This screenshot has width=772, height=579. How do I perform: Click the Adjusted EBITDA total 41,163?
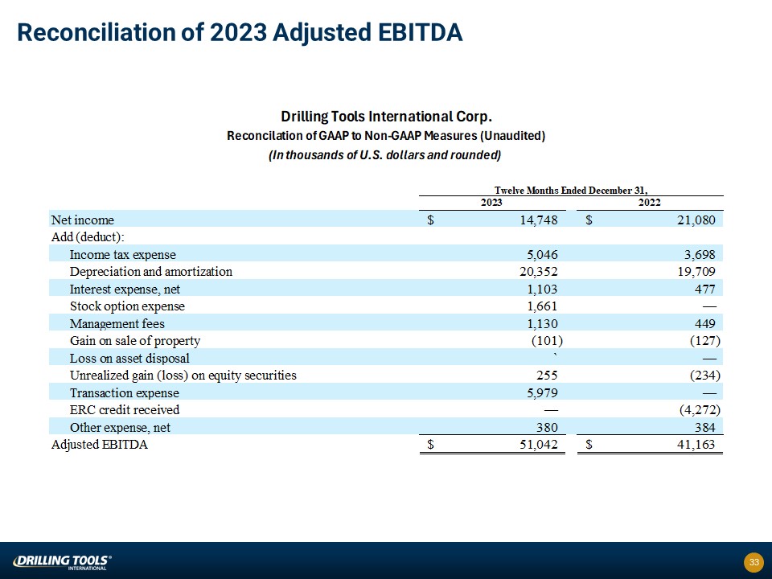pos(696,445)
